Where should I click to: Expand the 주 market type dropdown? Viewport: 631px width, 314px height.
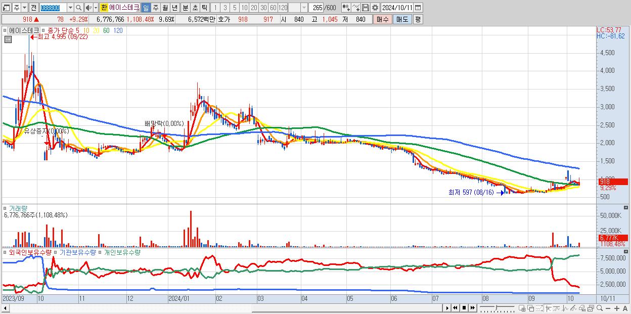pos(24,8)
